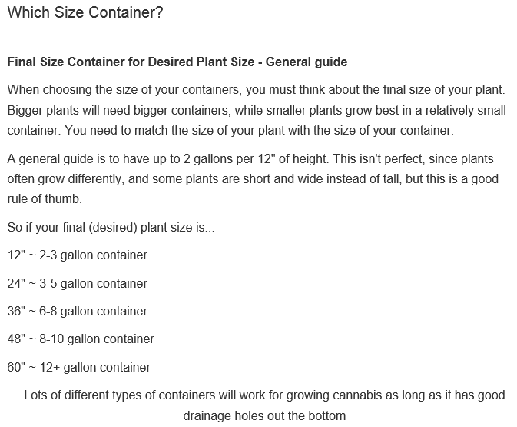The width and height of the screenshot is (517, 427).
Task: Click the bold 'Final Size Container' subheading
Action: (177, 62)
